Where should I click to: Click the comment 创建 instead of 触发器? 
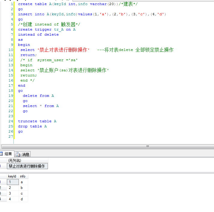click(x=49, y=24)
